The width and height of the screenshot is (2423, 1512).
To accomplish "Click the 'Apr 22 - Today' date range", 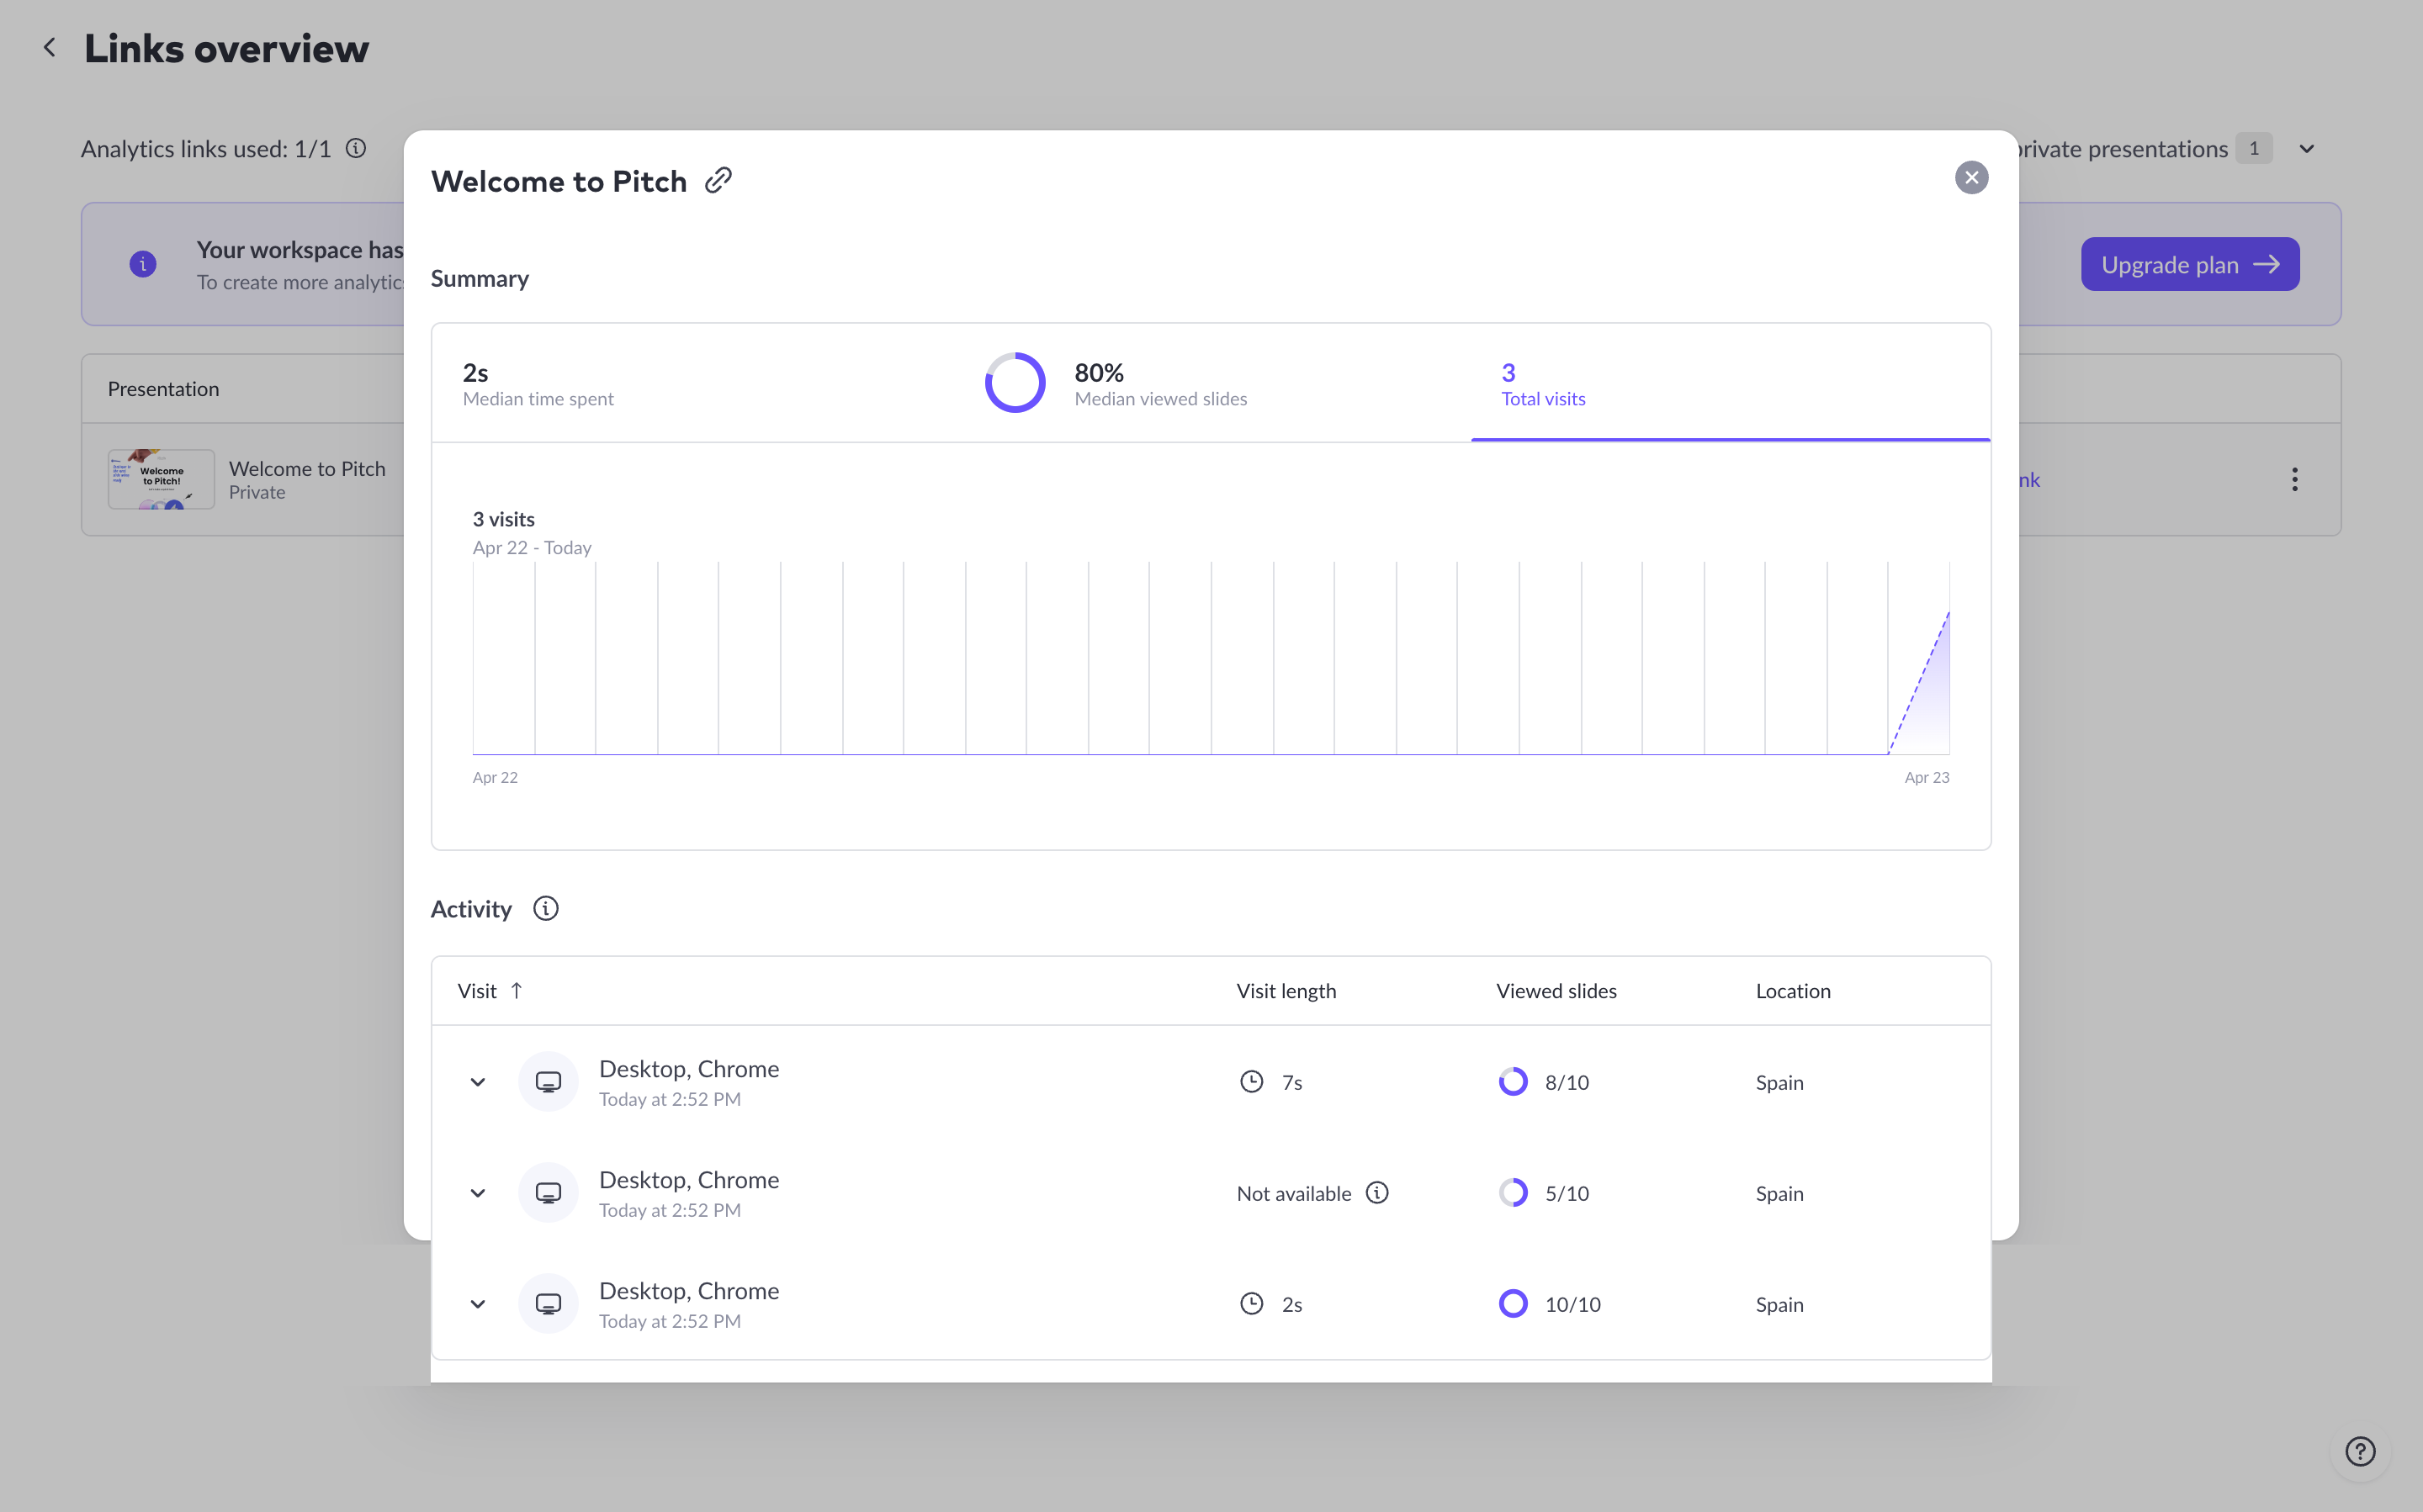I will pos(531,547).
